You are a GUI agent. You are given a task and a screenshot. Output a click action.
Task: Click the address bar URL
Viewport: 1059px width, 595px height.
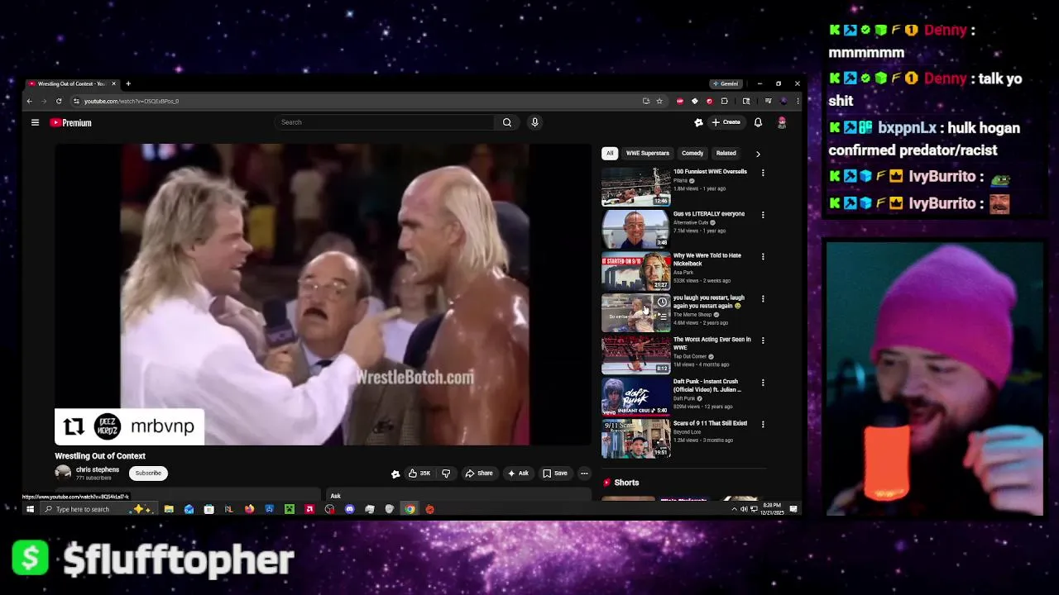point(132,101)
